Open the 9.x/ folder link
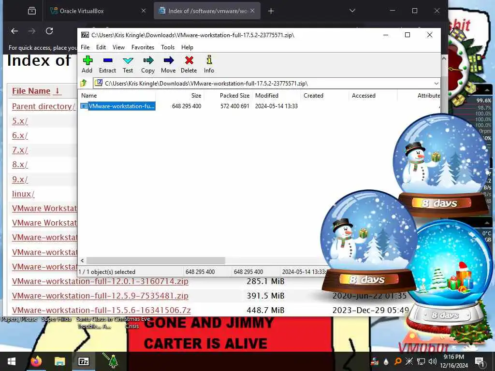The width and height of the screenshot is (495, 371). click(x=20, y=179)
